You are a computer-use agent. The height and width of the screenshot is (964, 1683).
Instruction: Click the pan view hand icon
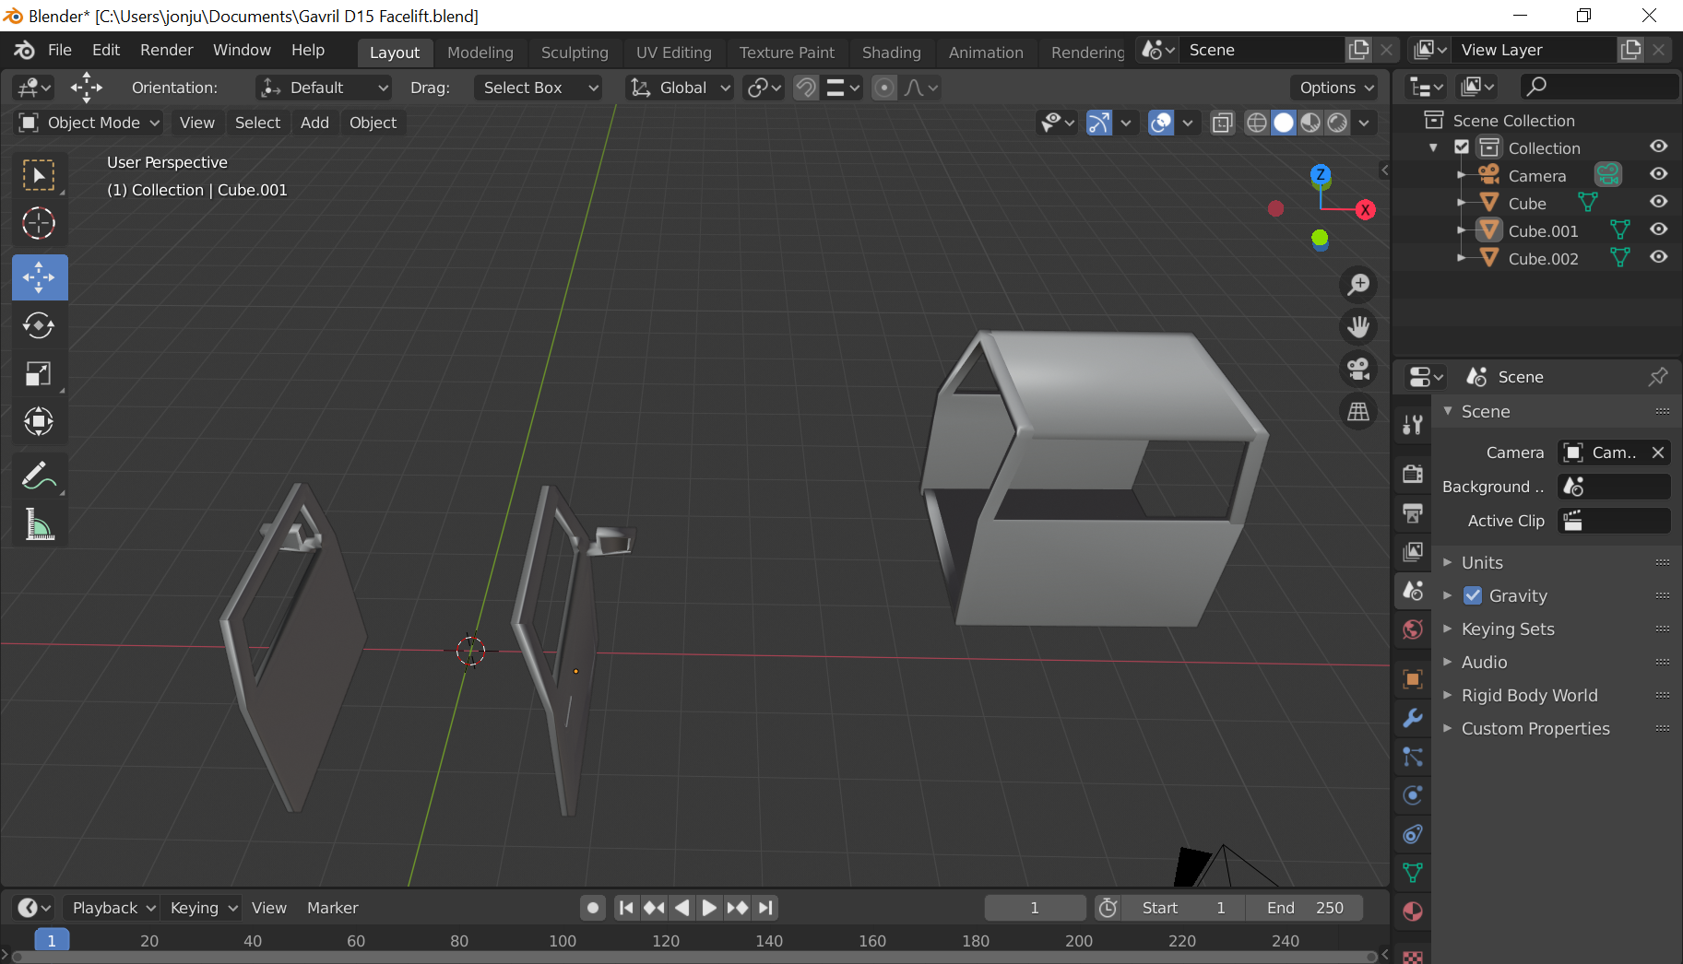[1358, 326]
